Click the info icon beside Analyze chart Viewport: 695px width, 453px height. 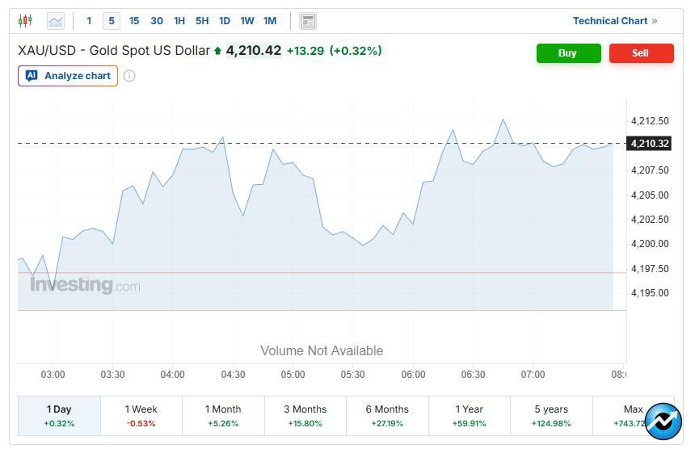(x=129, y=76)
